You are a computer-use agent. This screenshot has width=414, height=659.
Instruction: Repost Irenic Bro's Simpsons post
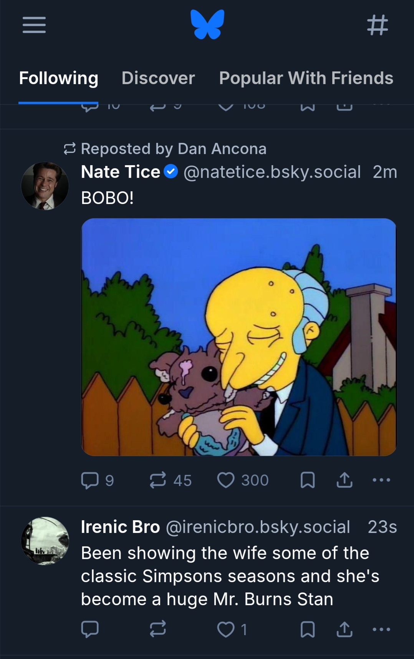(158, 629)
